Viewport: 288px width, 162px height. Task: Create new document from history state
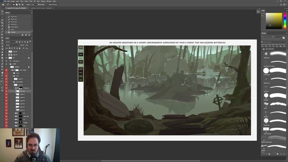click(x=22, y=35)
